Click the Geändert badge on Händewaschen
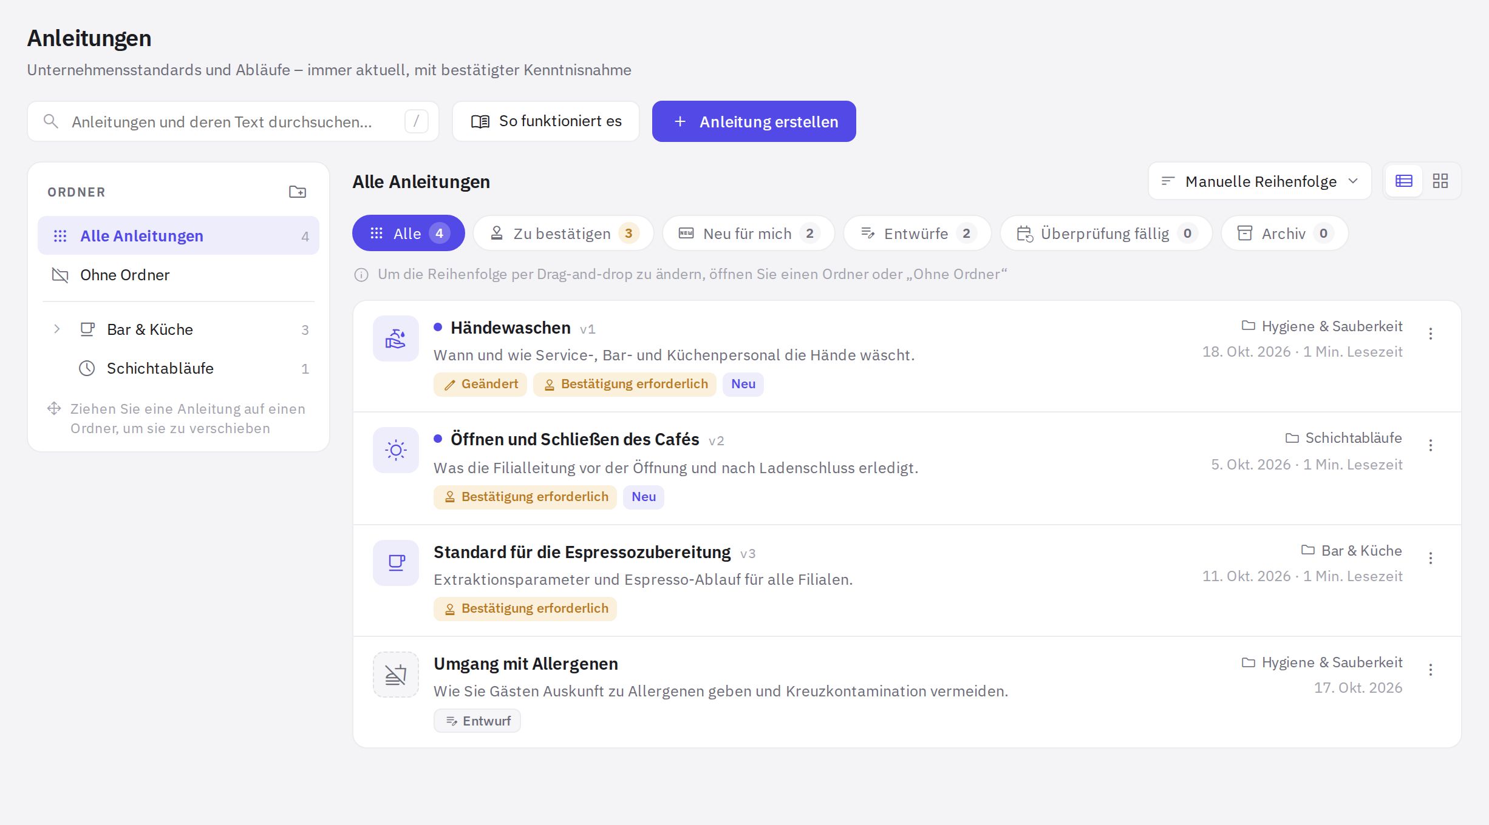Screen dimensions: 1489x825 [480, 384]
